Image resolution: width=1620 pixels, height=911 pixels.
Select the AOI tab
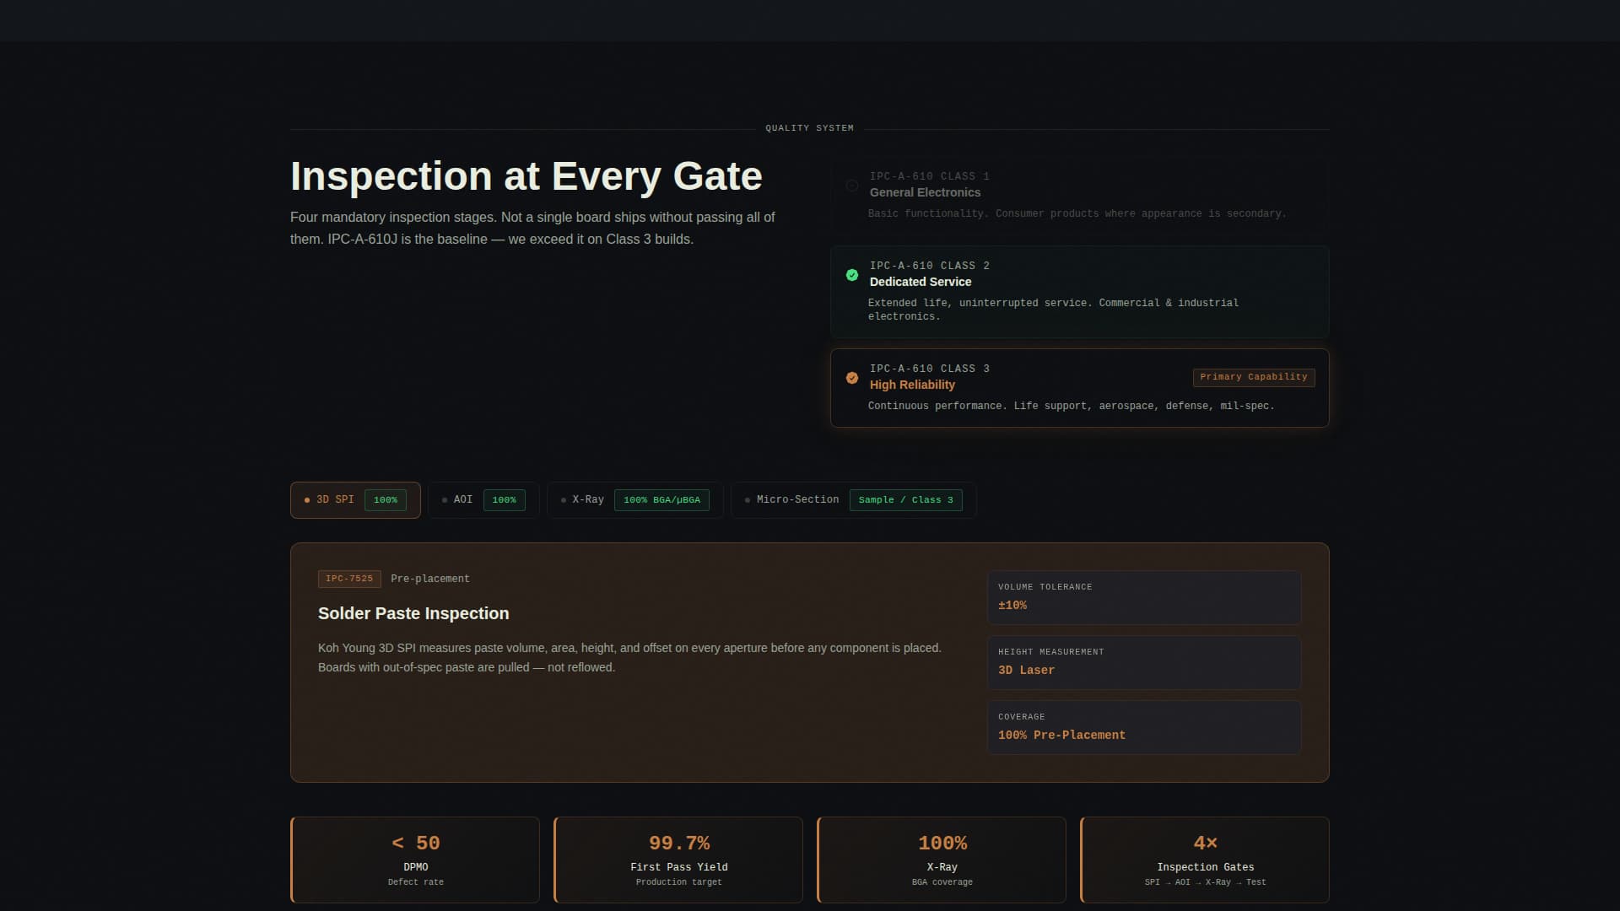tap(483, 499)
